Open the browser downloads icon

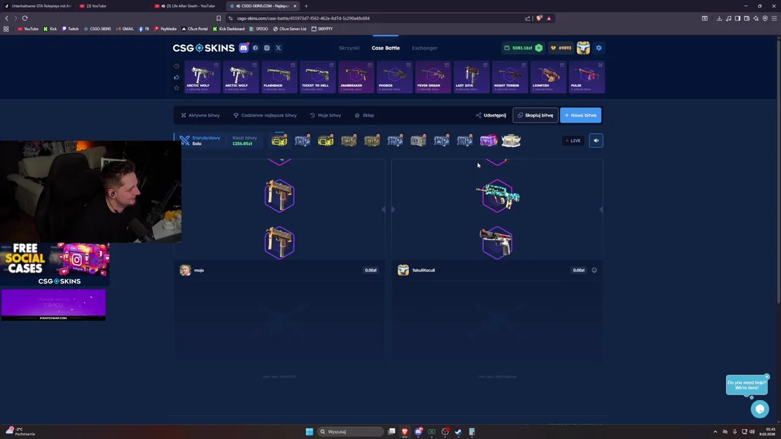click(719, 18)
